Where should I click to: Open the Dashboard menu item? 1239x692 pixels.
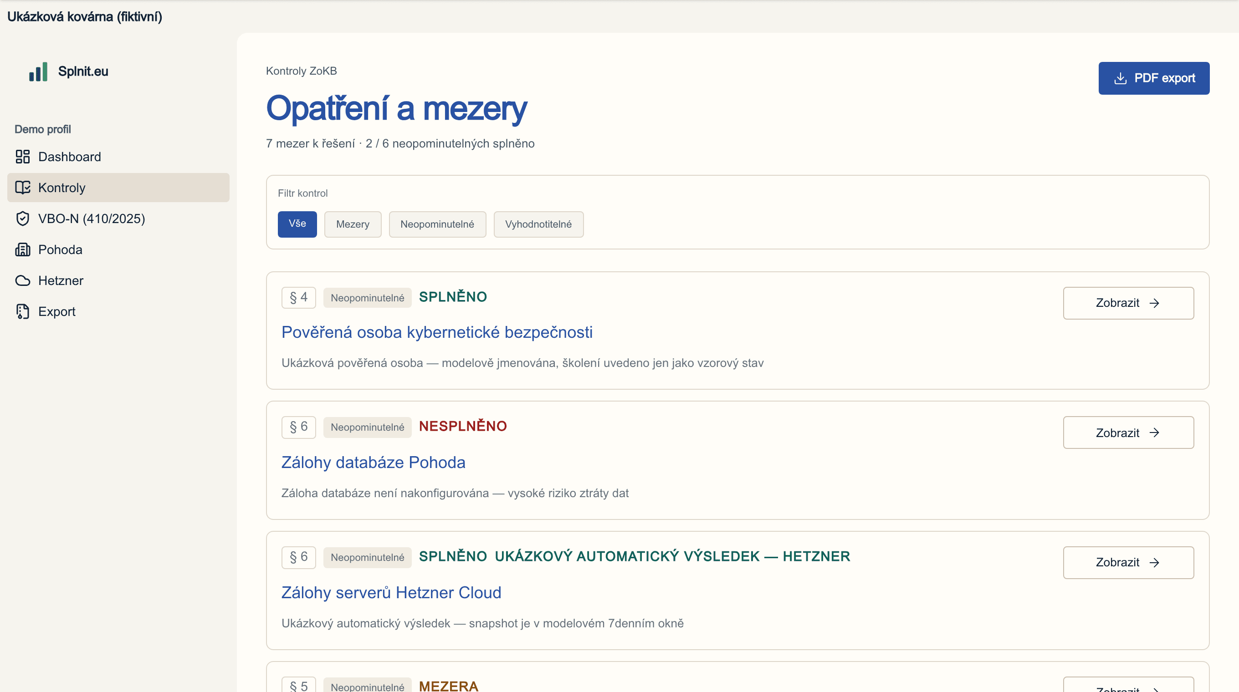click(x=118, y=157)
